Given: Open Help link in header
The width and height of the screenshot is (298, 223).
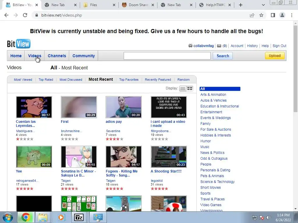Looking at the screenshot, I should [x=265, y=46].
